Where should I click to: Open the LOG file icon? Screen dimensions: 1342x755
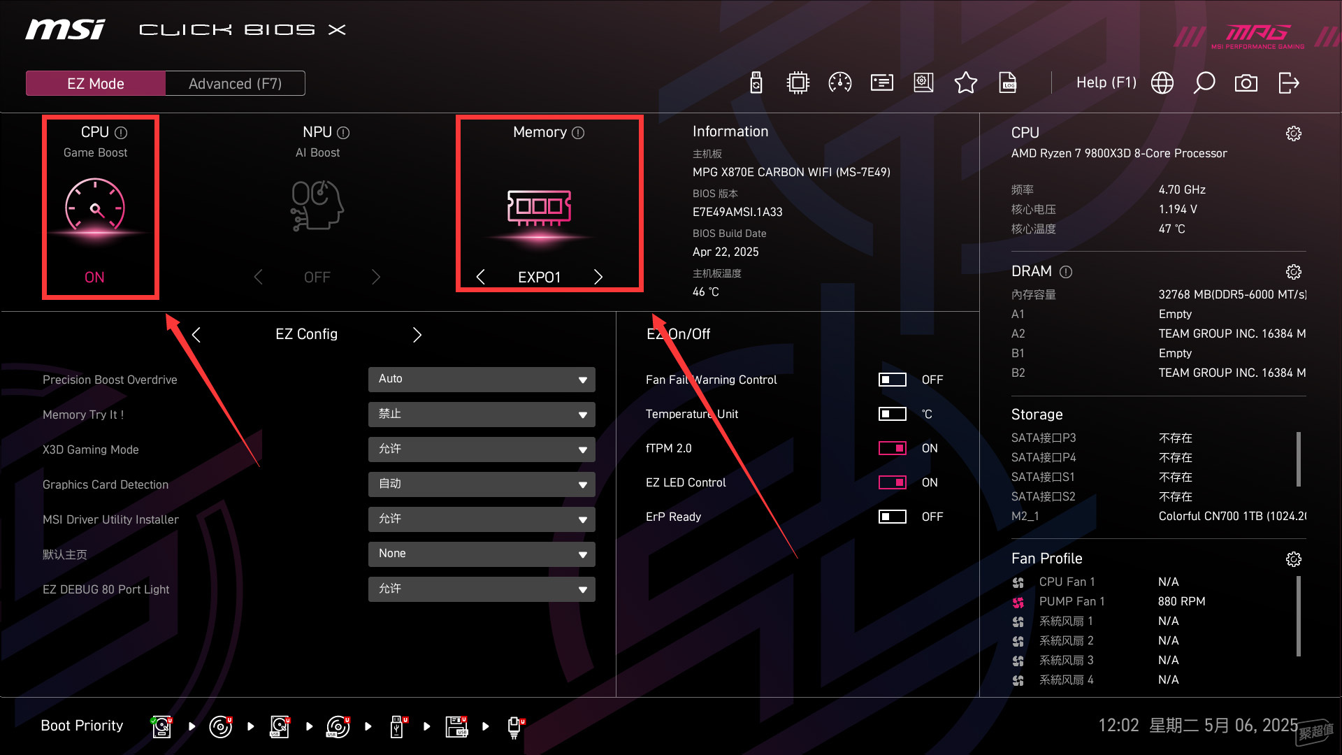(1007, 82)
